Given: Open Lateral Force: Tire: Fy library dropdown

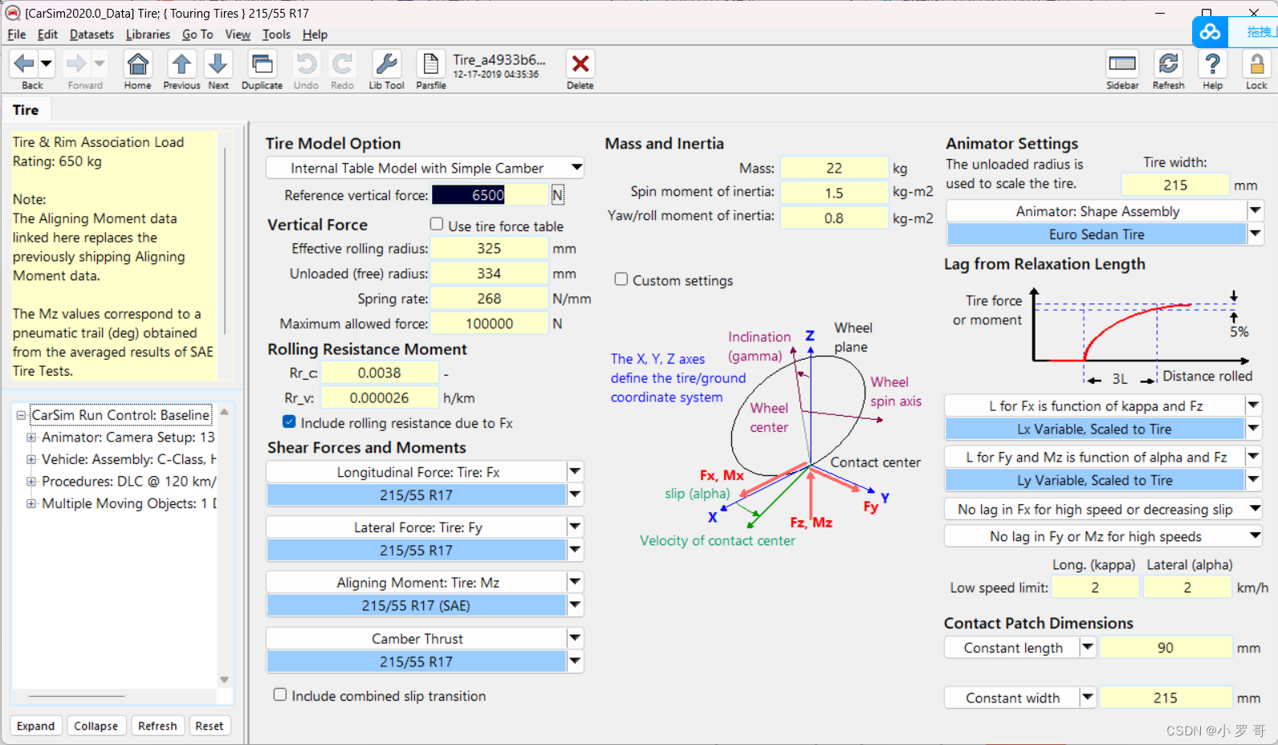Looking at the screenshot, I should (575, 527).
